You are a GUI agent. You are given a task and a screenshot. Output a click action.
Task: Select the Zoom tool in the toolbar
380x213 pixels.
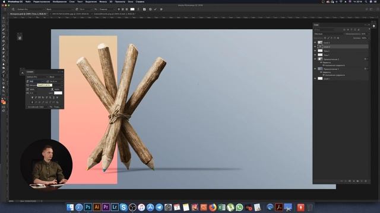[4, 91]
